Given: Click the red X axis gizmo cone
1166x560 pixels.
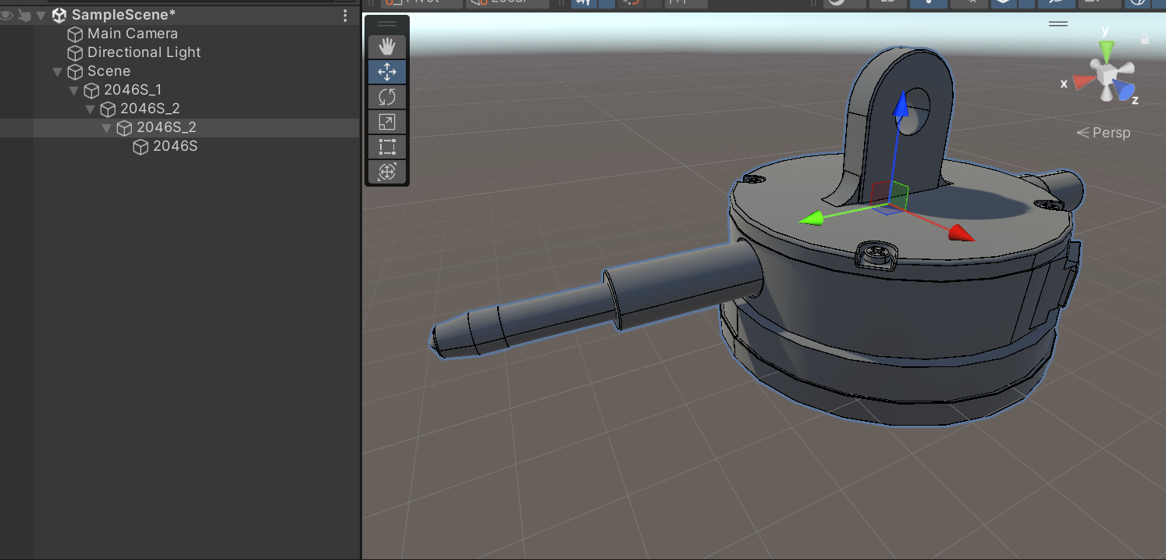Looking at the screenshot, I should tap(1082, 81).
